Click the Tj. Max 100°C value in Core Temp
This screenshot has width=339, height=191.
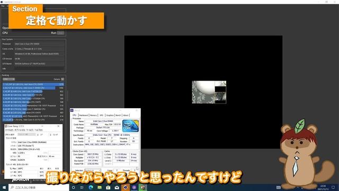pyautogui.click(x=28, y=169)
